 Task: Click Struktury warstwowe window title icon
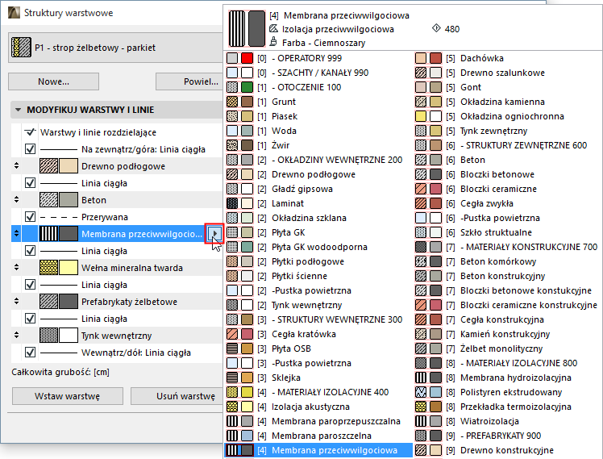click(14, 12)
